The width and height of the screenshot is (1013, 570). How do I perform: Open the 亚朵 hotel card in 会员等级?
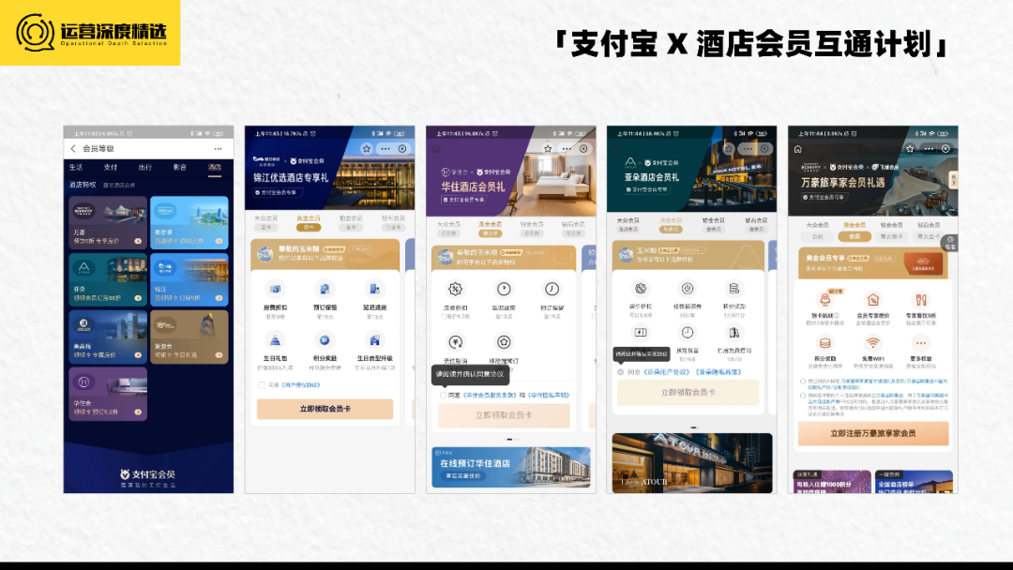coord(108,278)
